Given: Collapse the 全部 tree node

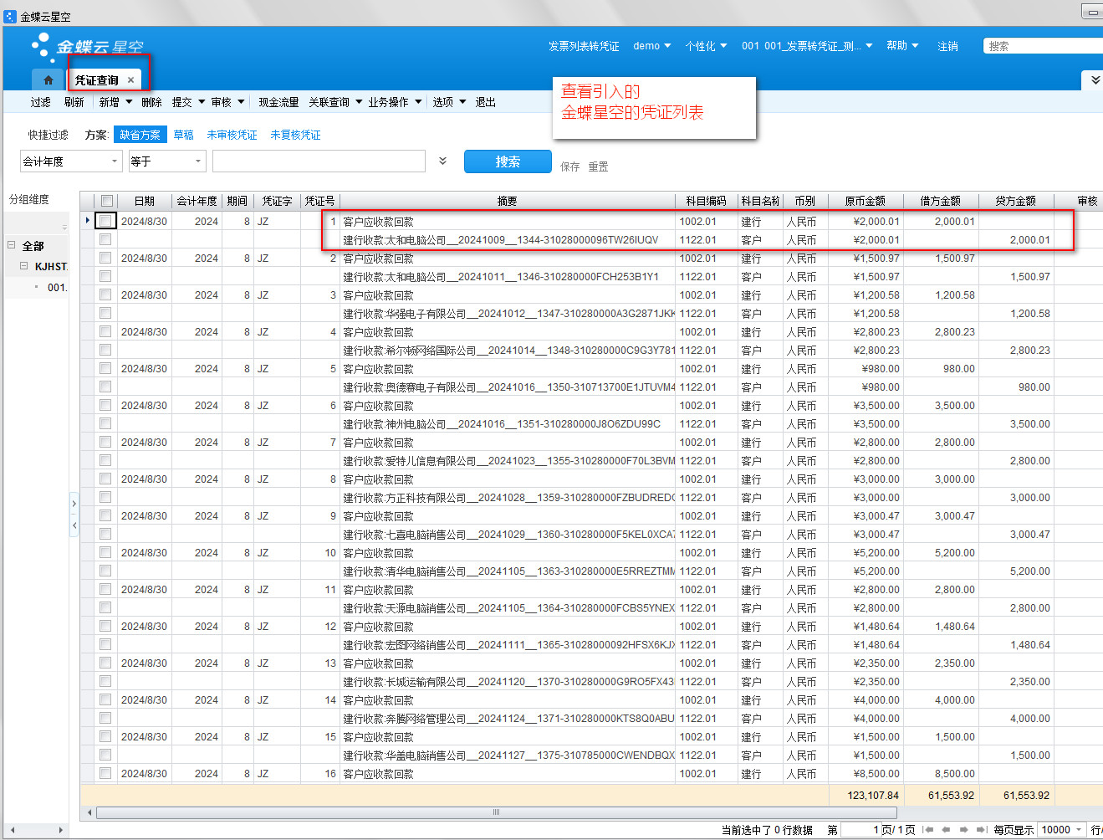Looking at the screenshot, I should 12,245.
